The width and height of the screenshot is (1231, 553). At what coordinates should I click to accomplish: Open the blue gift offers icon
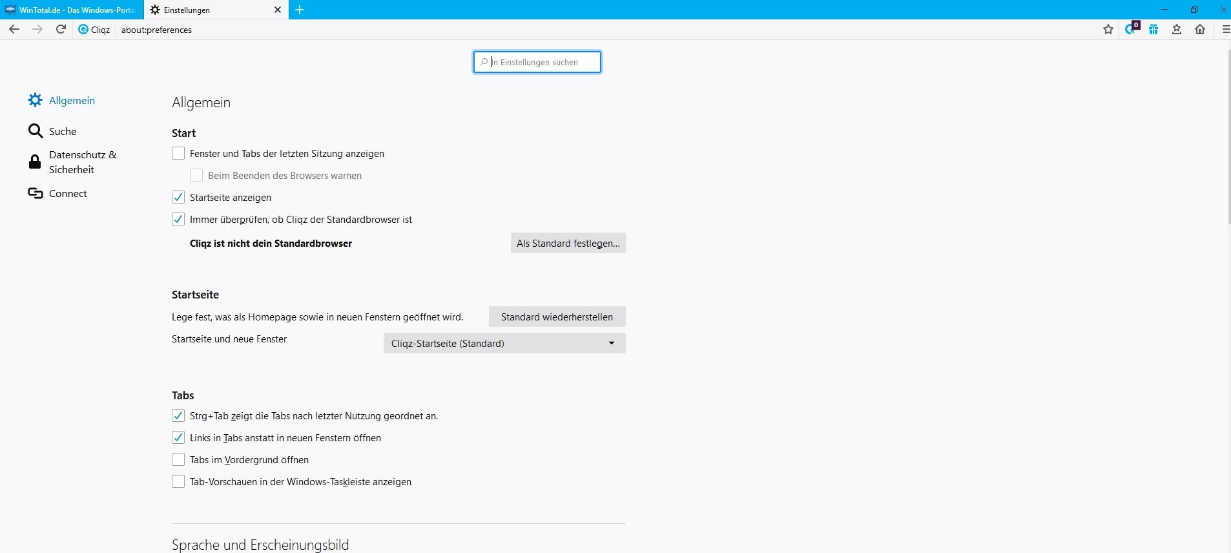pos(1153,29)
